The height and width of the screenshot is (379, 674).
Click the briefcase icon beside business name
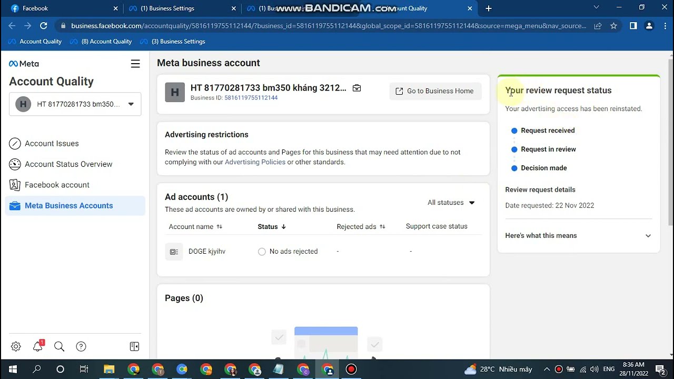(x=356, y=88)
